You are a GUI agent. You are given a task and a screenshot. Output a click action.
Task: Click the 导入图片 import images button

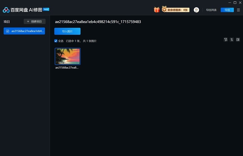(67, 31)
